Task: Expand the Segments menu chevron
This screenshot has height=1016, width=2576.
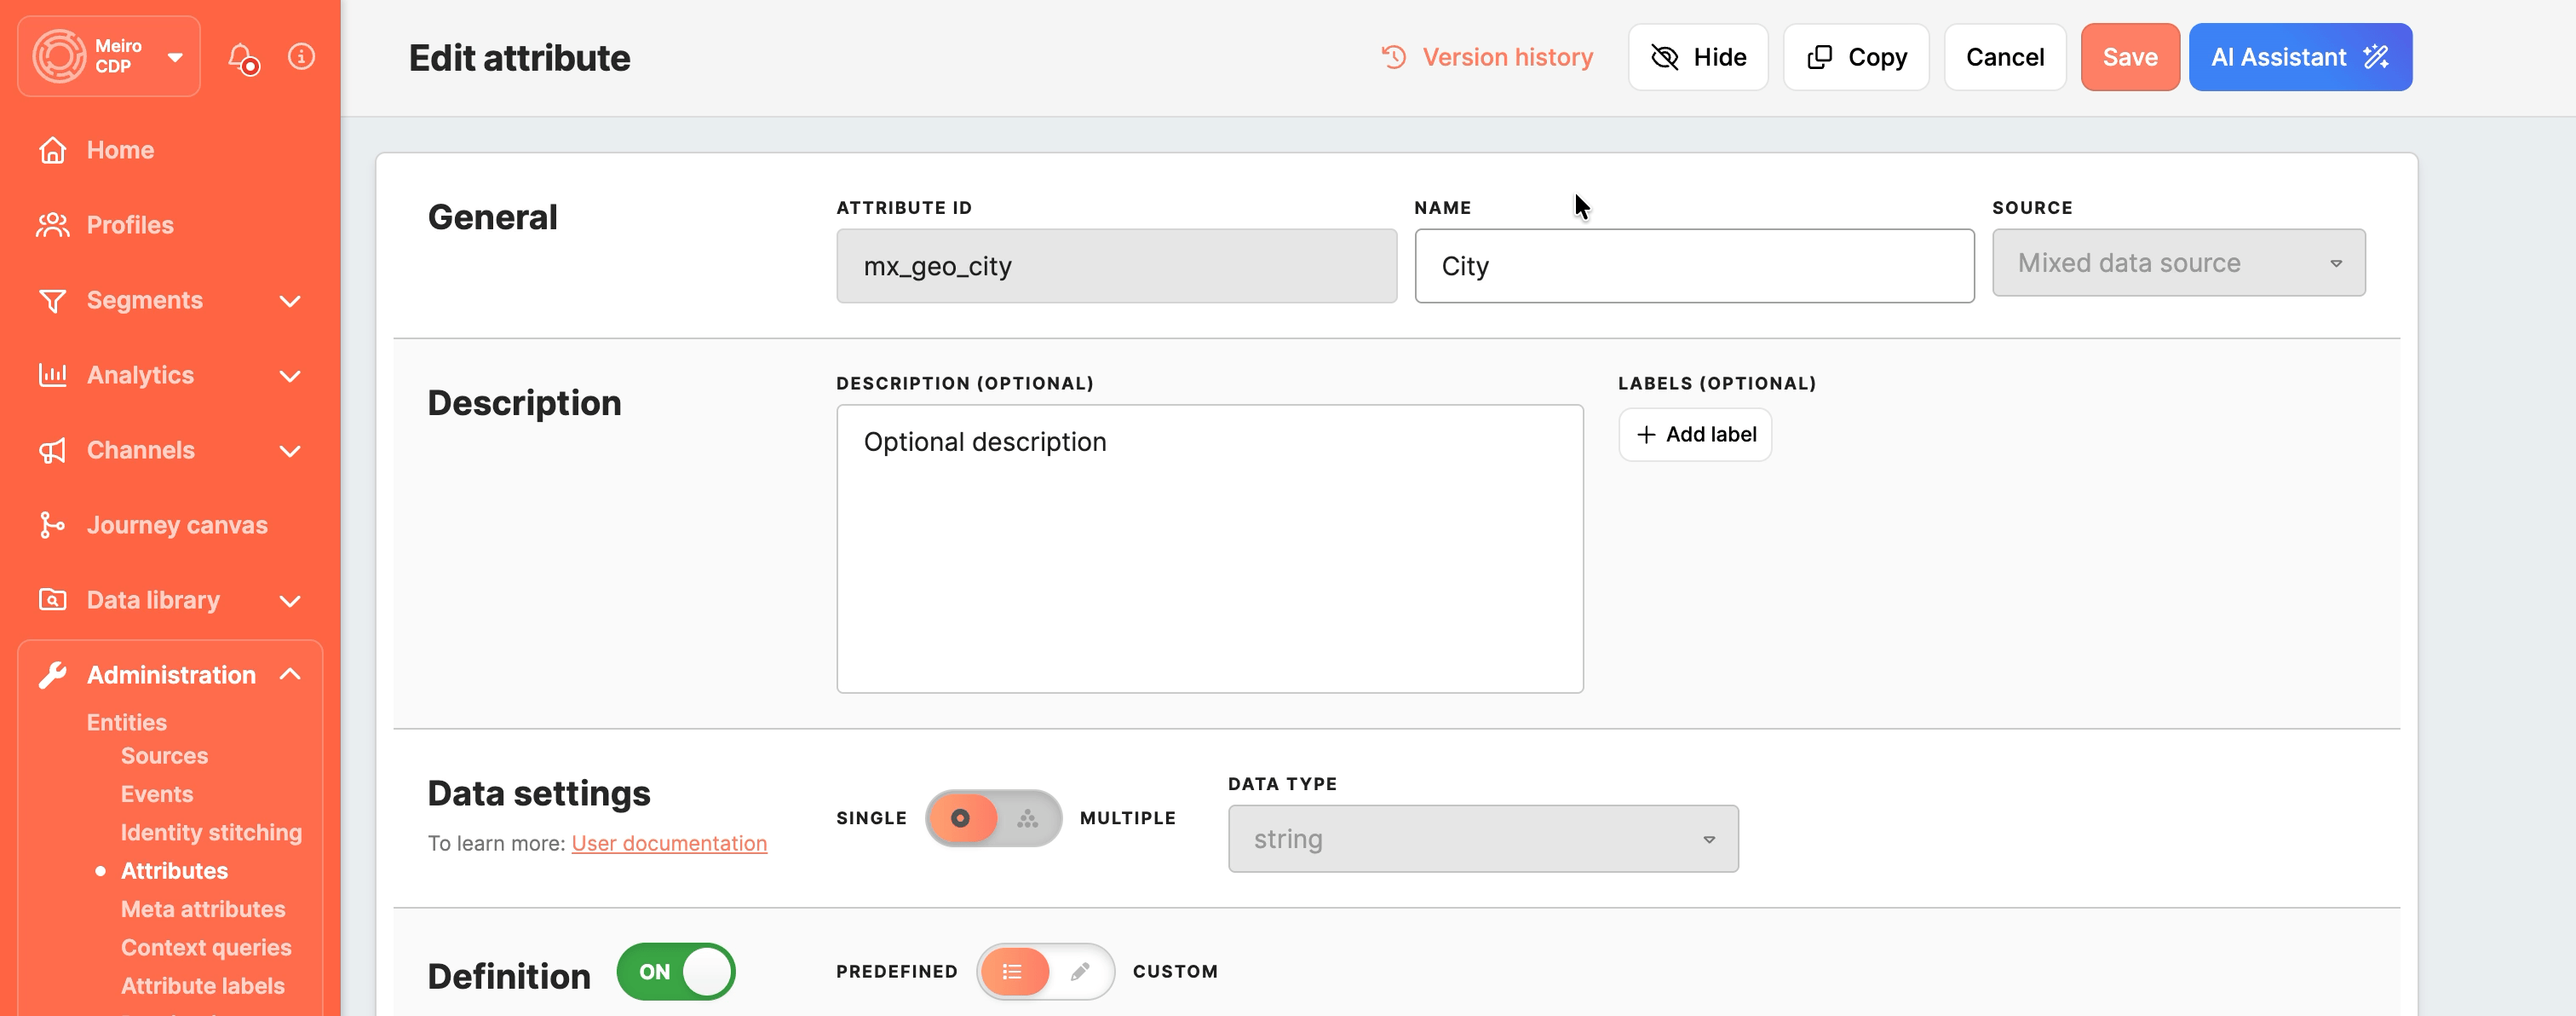Action: (290, 301)
